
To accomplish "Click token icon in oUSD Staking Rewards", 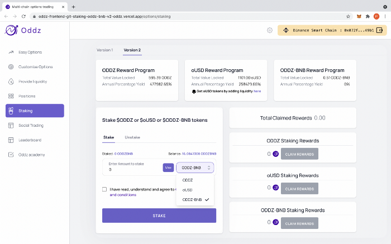I will pos(275,188).
